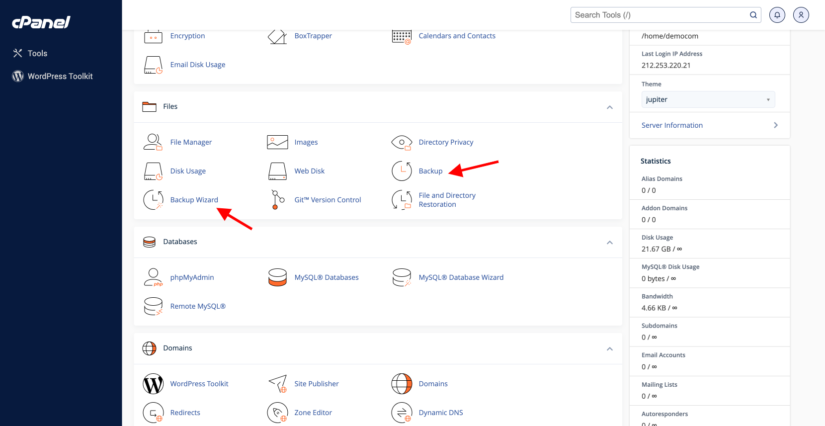Open the Encryption link
825x426 pixels.
(187, 36)
